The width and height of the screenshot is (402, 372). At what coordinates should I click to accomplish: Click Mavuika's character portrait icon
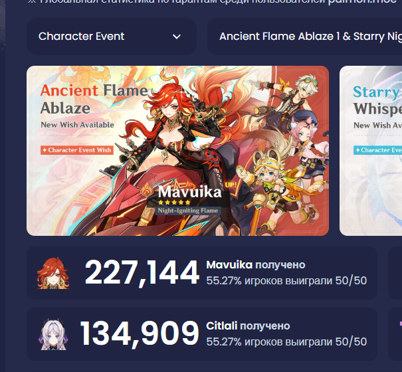(53, 273)
